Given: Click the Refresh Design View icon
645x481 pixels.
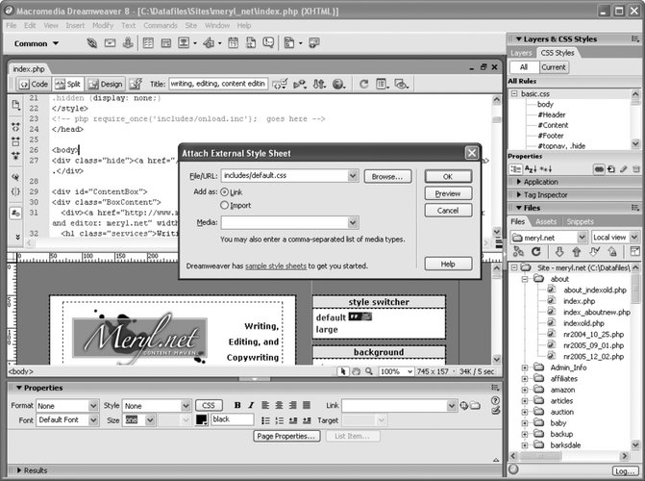Looking at the screenshot, I should (364, 84).
